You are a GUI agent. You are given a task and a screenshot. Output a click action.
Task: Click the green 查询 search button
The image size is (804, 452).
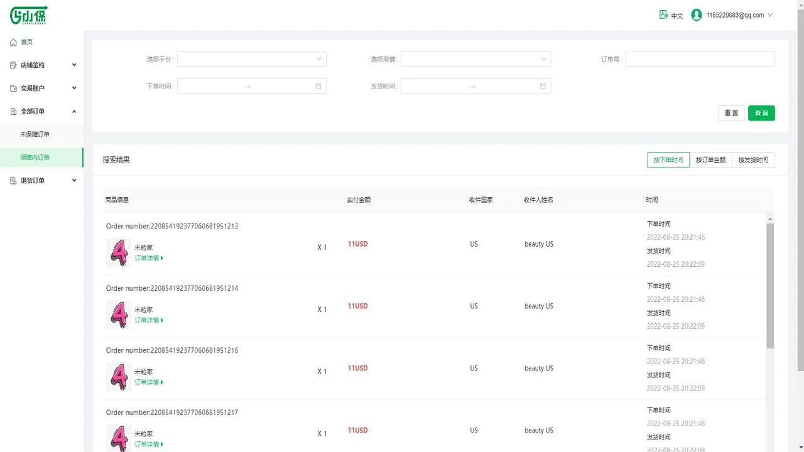click(761, 113)
